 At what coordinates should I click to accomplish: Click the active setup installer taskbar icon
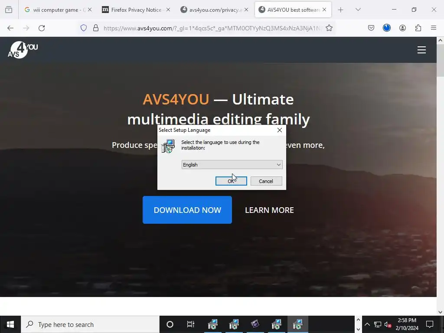pyautogui.click(x=297, y=324)
